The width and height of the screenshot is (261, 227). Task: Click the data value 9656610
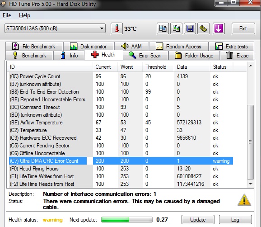[186, 138]
